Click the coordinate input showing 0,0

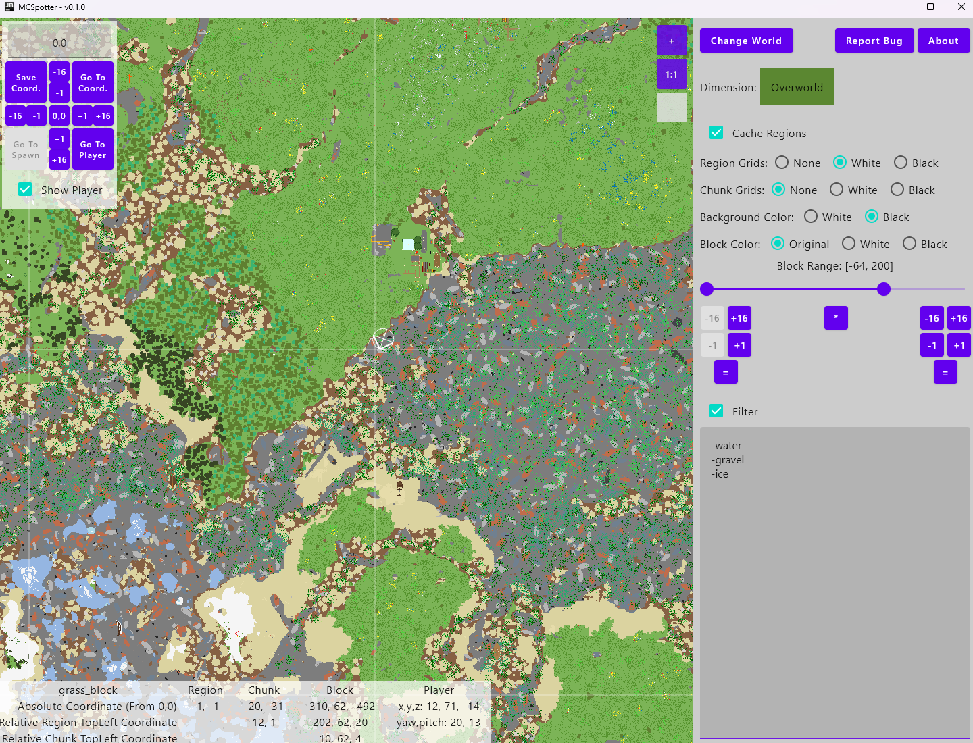(x=59, y=43)
